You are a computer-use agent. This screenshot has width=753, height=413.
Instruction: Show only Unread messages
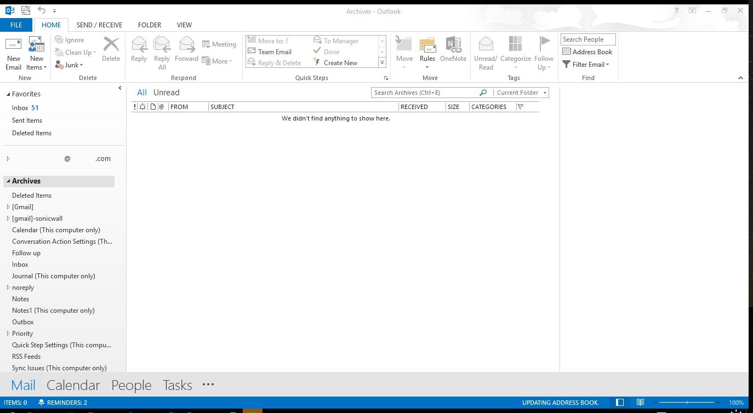(x=166, y=93)
